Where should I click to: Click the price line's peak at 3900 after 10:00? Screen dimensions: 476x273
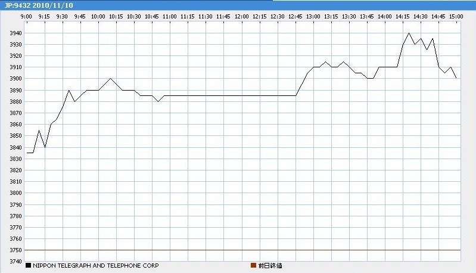[x=110, y=79]
